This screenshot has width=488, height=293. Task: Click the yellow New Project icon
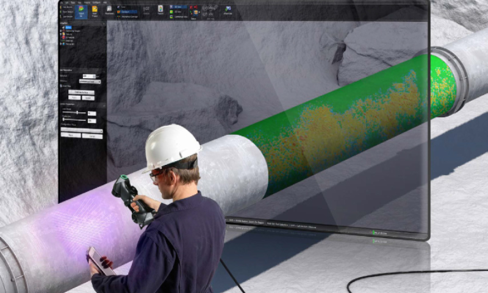[x=95, y=11]
